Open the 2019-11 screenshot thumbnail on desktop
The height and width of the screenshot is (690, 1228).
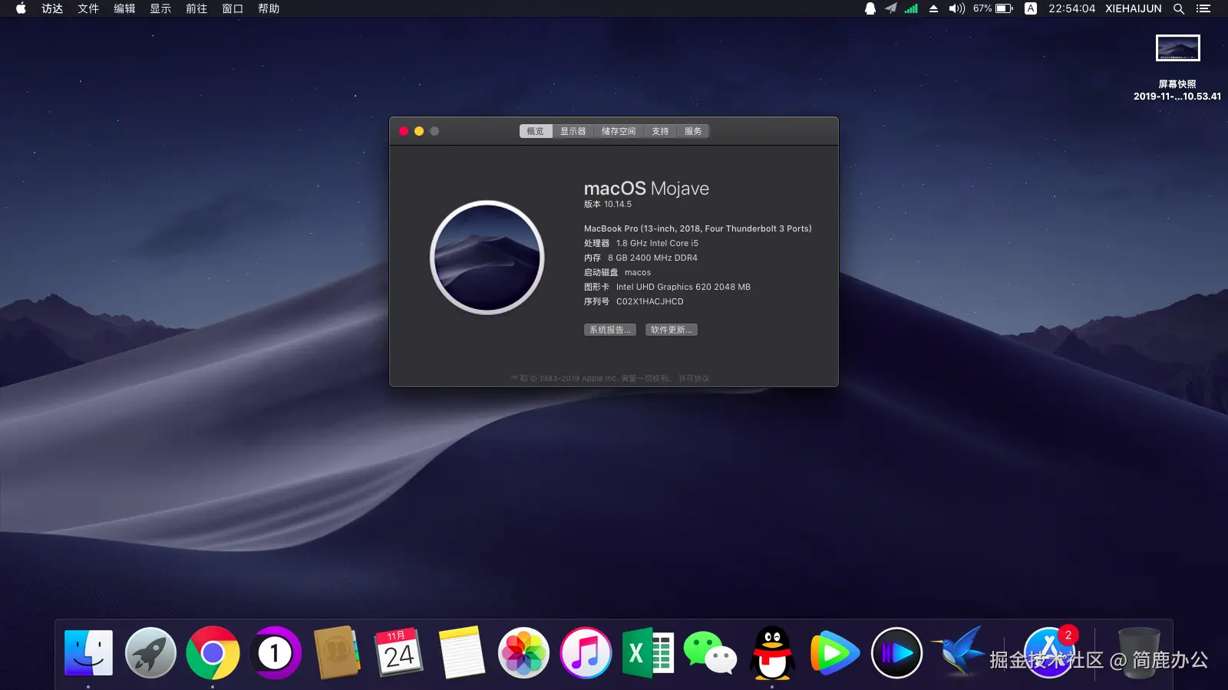(1176, 48)
